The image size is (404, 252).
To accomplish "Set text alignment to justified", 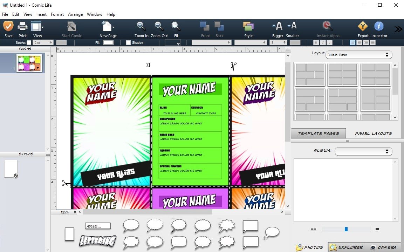I will click(x=372, y=42).
